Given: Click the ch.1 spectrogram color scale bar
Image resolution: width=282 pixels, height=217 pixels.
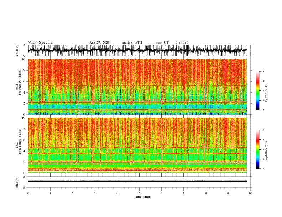Looking at the screenshot, I should click(257, 91).
